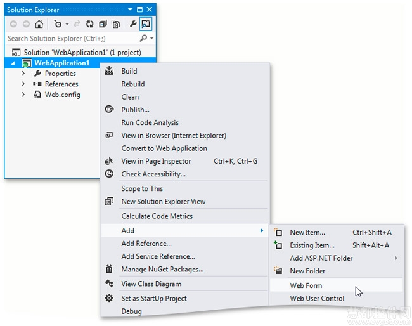Click the Page Inspector icon
The width and height of the screenshot is (412, 326).
tap(109, 161)
